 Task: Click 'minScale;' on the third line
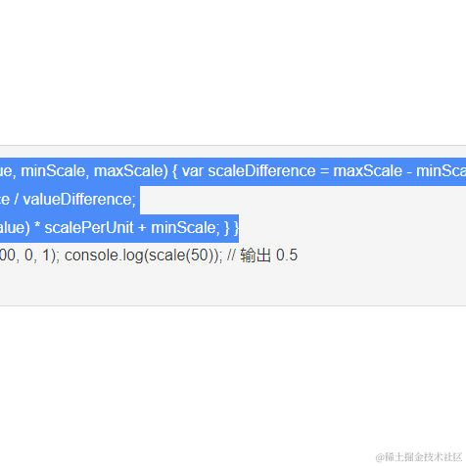point(185,227)
